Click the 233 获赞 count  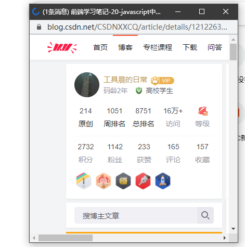coord(144,153)
